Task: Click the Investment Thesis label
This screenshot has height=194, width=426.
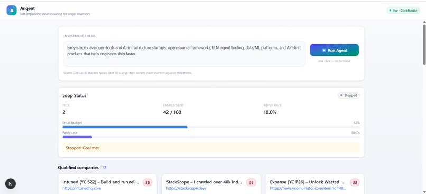Action: [x=79, y=36]
